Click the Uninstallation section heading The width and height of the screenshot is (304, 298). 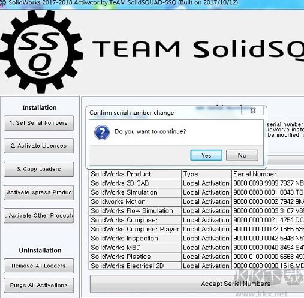click(40, 251)
